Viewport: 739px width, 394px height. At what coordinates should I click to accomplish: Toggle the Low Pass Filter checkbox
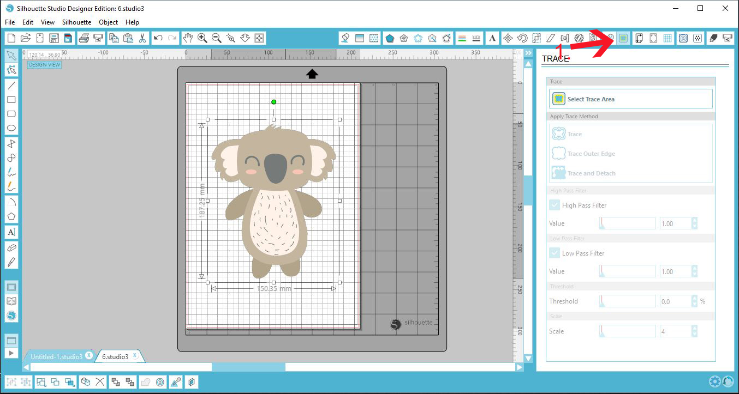click(554, 253)
